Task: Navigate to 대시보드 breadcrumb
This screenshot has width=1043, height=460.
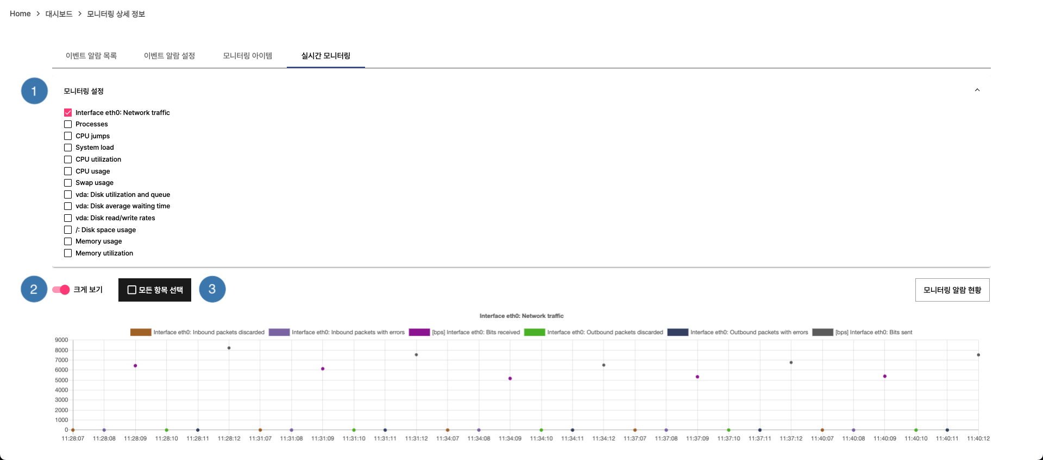Action: point(59,14)
